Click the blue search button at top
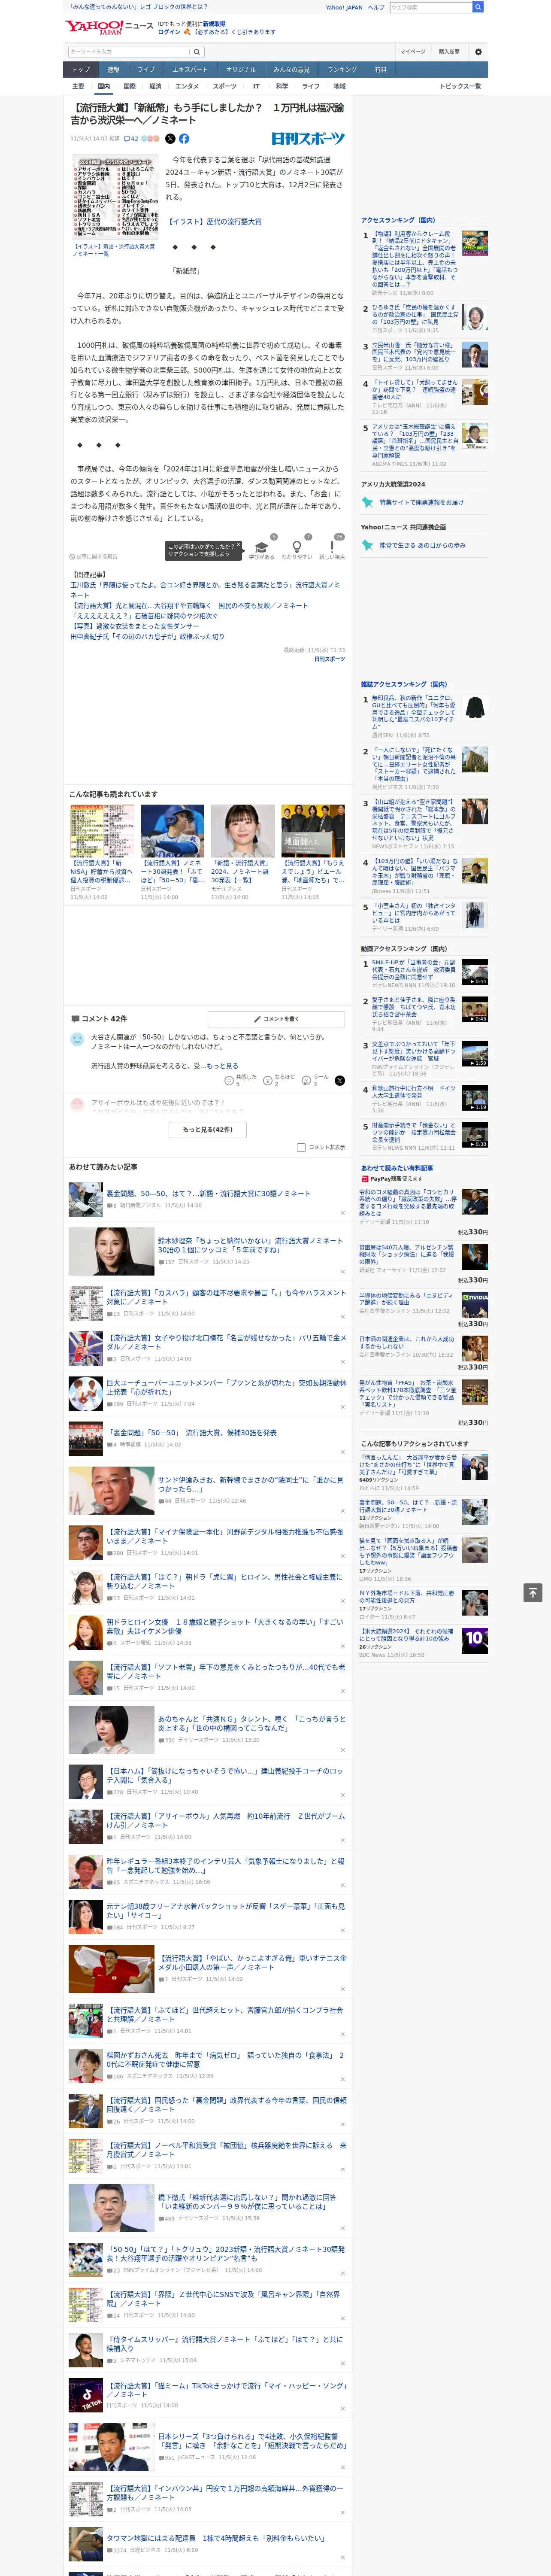The height and width of the screenshot is (2576, 551). [x=478, y=7]
